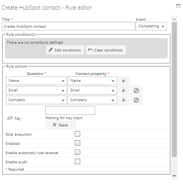
Task: Uncheck the Enabled checkbox
Action: [x=77, y=143]
